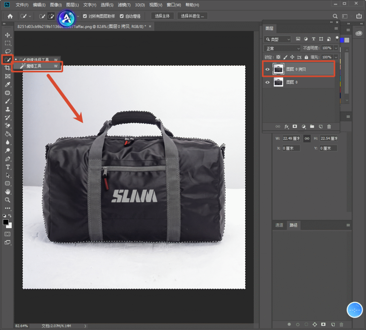Image resolution: width=366 pixels, height=330 pixels.
Task: Reset default foreground and background colors
Action: [x=4, y=216]
